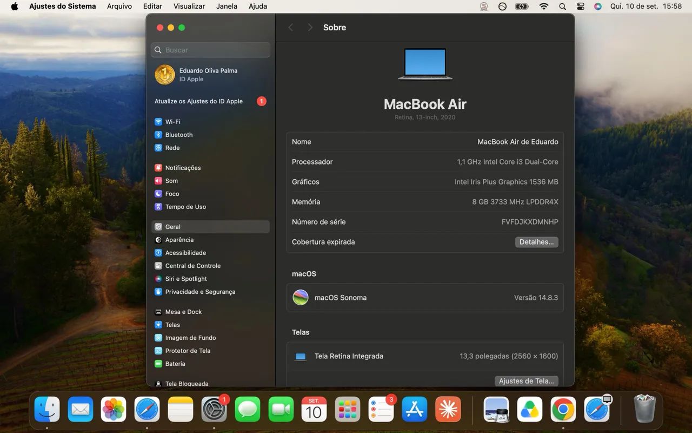The image size is (692, 433).
Task: Open Wi-Fi settings in the sidebar
Action: pyautogui.click(x=210, y=122)
